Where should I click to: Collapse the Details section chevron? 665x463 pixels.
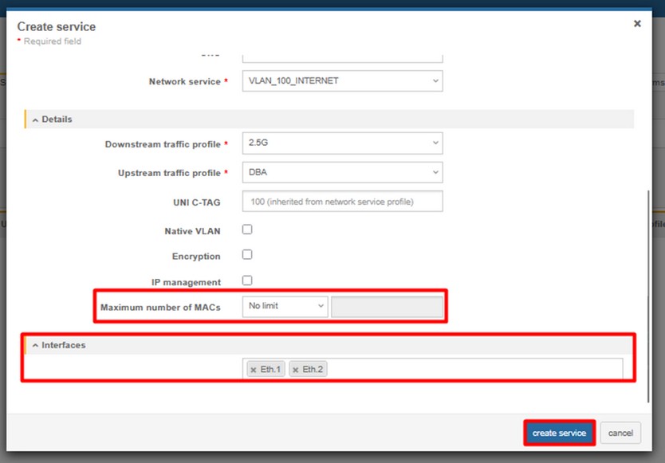coord(35,119)
